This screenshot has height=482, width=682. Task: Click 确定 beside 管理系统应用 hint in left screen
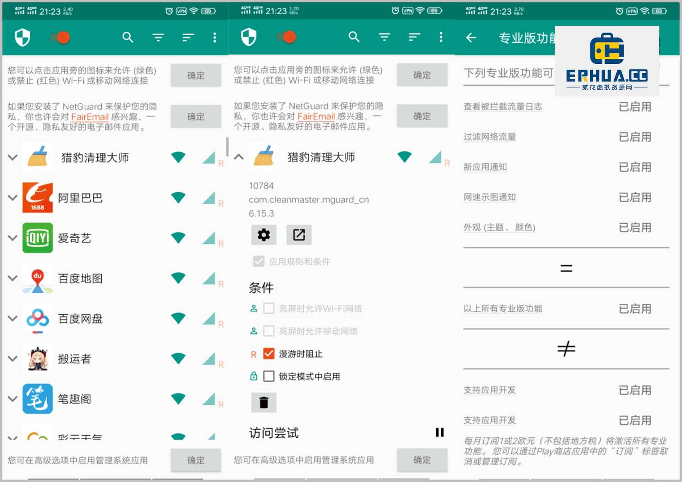pyautogui.click(x=196, y=460)
